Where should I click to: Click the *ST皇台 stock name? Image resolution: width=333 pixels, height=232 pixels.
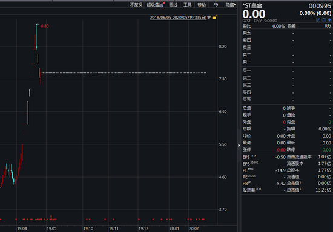tap(252, 5)
